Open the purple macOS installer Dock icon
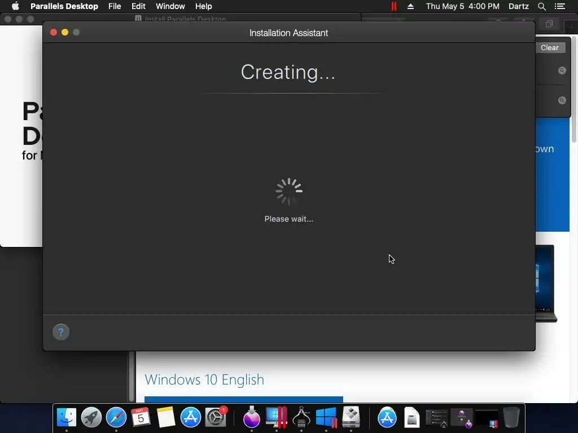Image resolution: width=578 pixels, height=433 pixels. pyautogui.click(x=251, y=417)
